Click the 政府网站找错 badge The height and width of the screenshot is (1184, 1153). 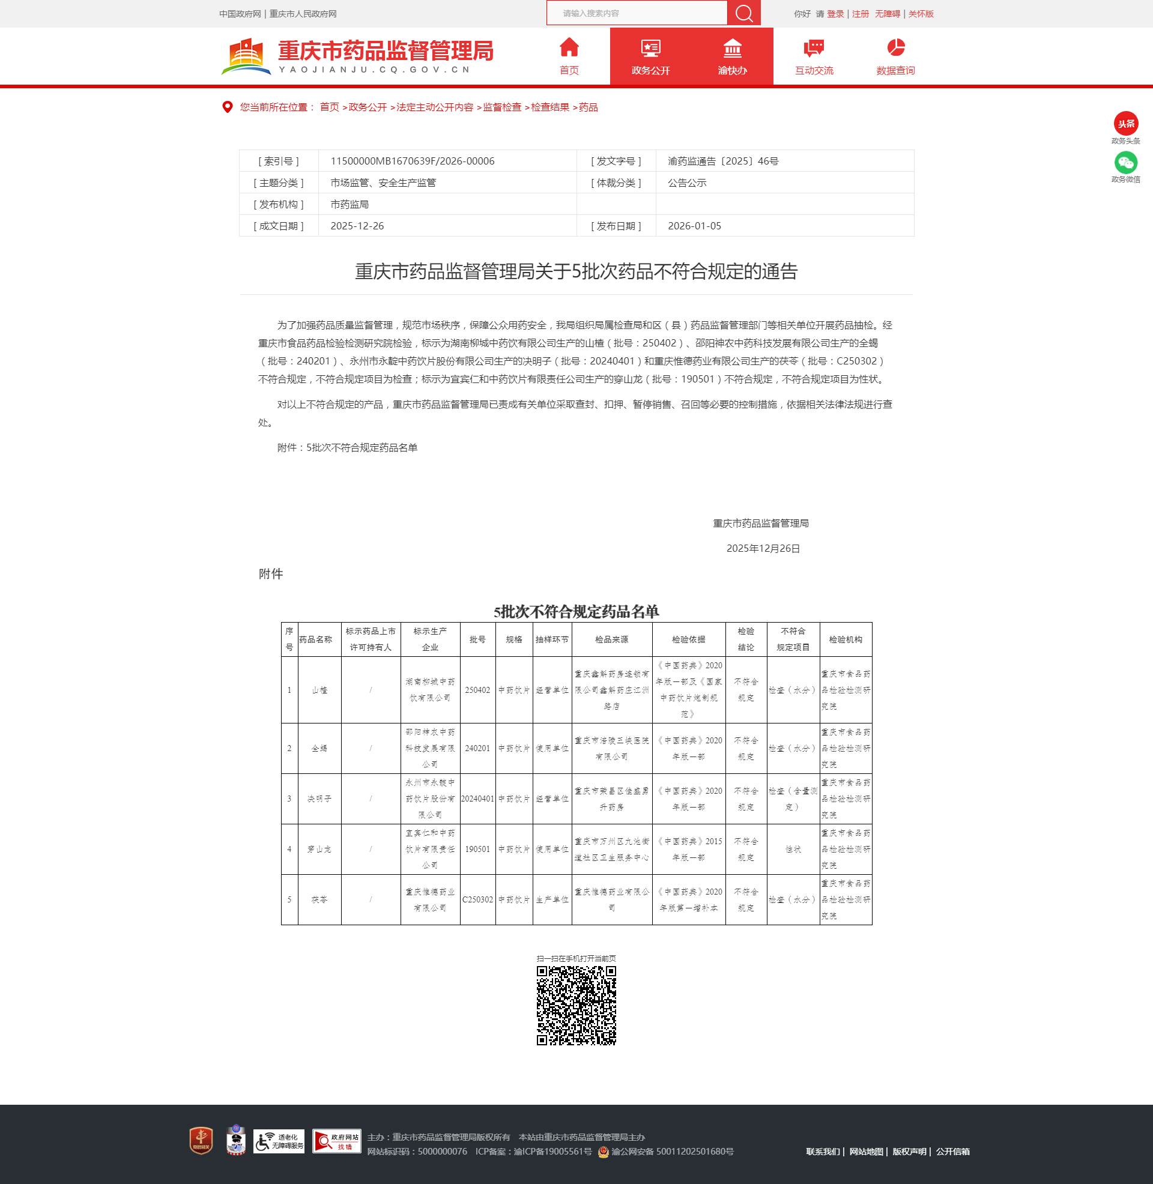tap(336, 1141)
